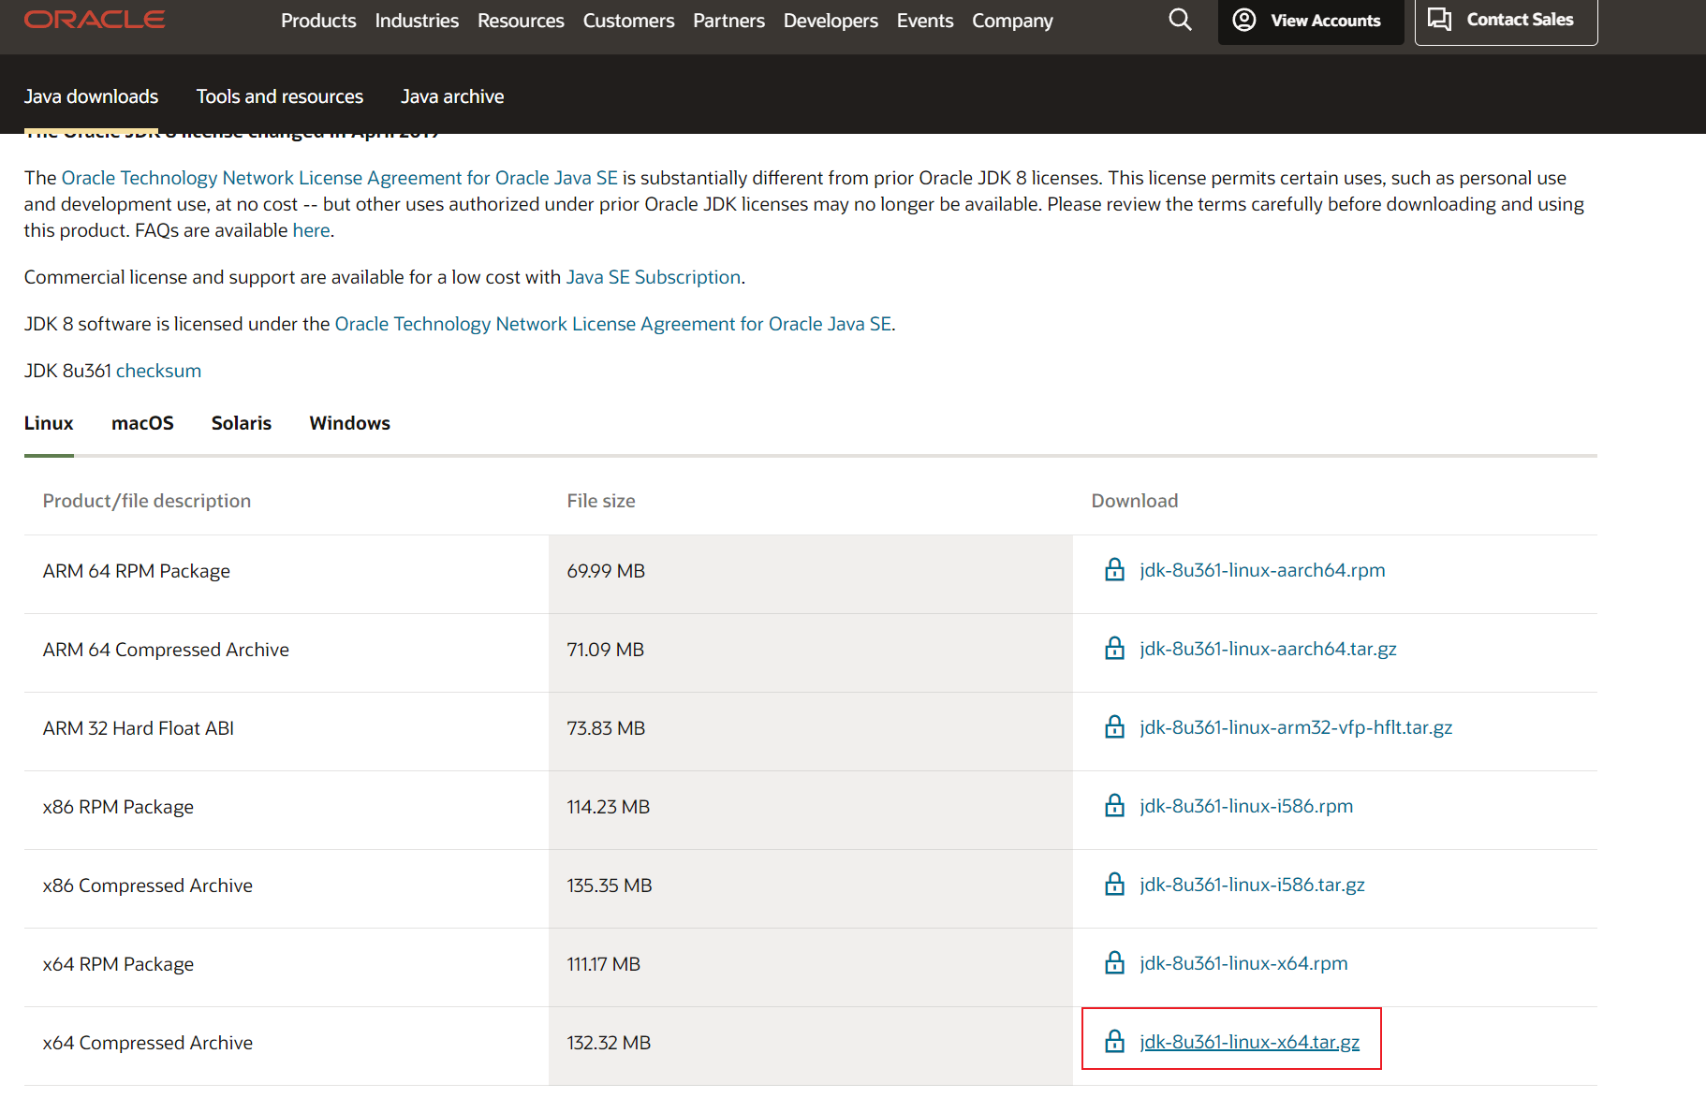This screenshot has height=1098, width=1706.
Task: Click the '71.09 MB' file size
Action: tap(606, 650)
